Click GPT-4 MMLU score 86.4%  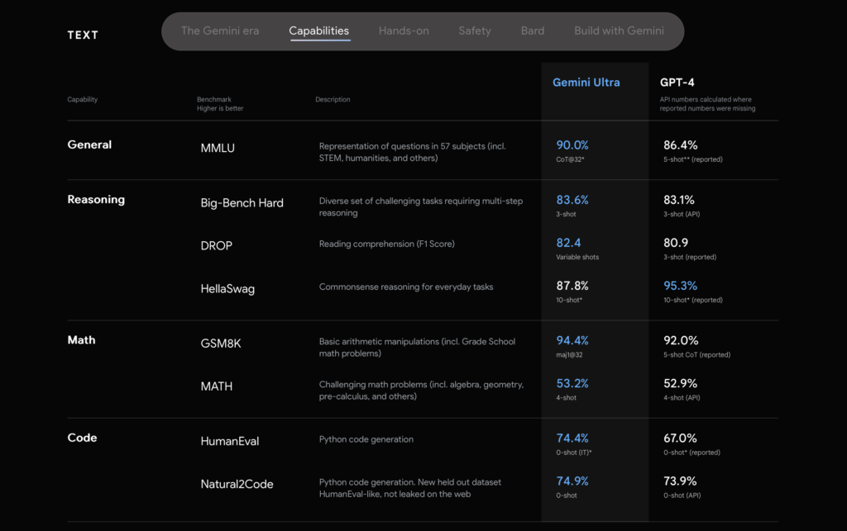click(x=680, y=145)
